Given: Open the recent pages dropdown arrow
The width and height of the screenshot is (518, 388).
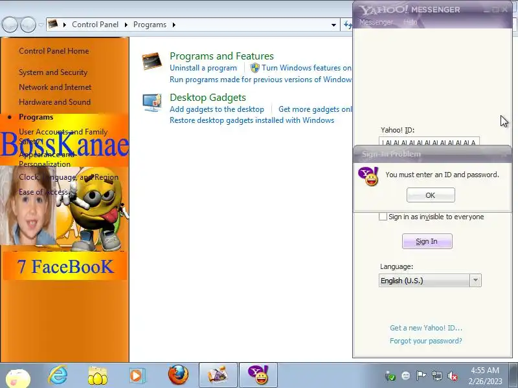Looking at the screenshot, I should (41, 25).
